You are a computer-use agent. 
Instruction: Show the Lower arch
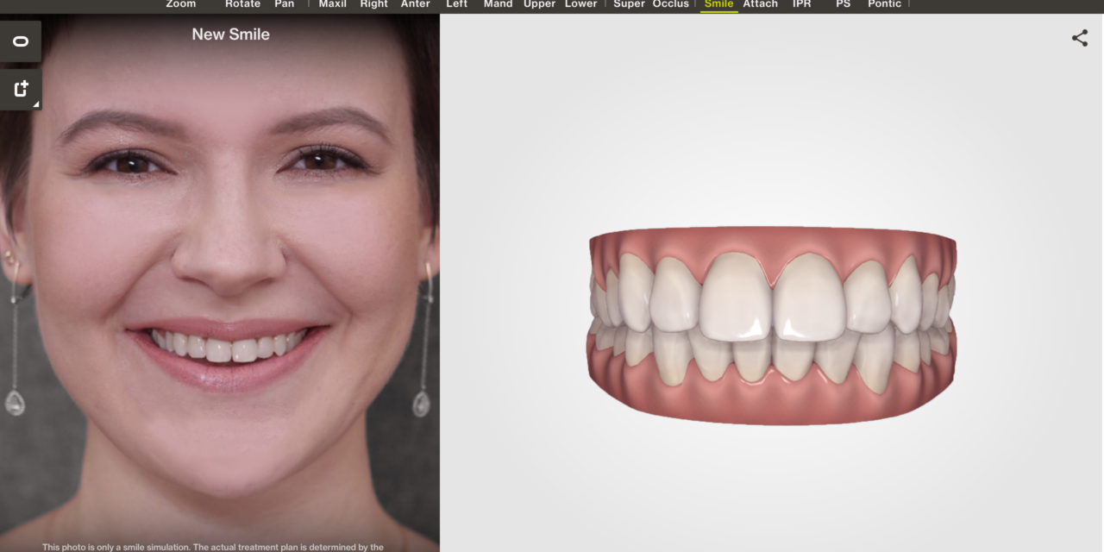coord(580,4)
